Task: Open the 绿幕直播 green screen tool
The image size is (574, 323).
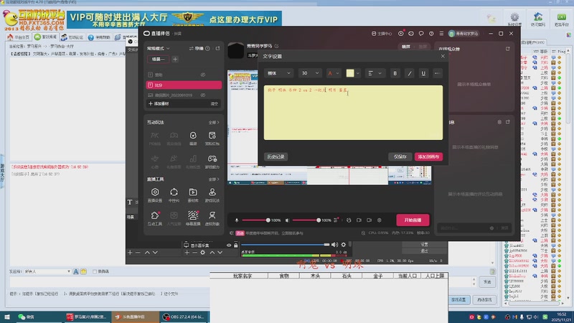Action: 193,218
